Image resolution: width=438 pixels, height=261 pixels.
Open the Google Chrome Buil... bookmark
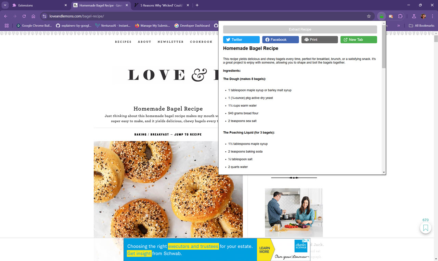pyautogui.click(x=34, y=26)
